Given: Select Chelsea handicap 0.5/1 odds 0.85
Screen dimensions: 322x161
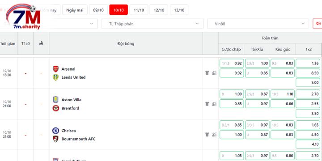Looking at the screenshot, I should 232,125.
